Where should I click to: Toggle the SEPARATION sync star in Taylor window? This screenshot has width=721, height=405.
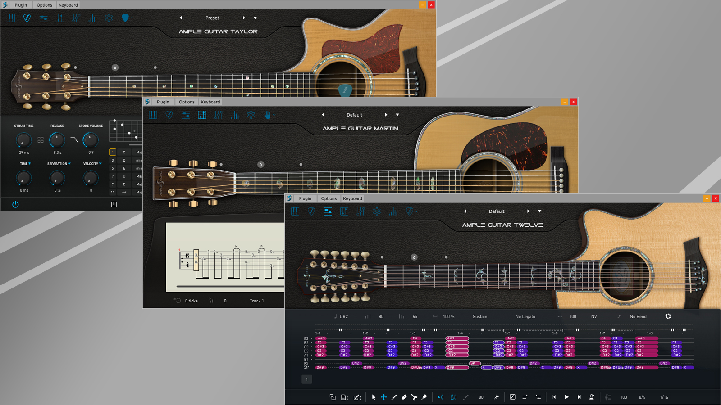click(x=69, y=164)
